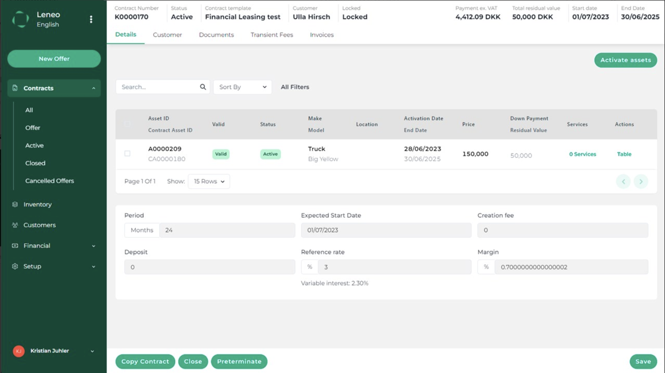Open the three-dot menu beside Leneo
The height and width of the screenshot is (373, 665).
point(91,19)
